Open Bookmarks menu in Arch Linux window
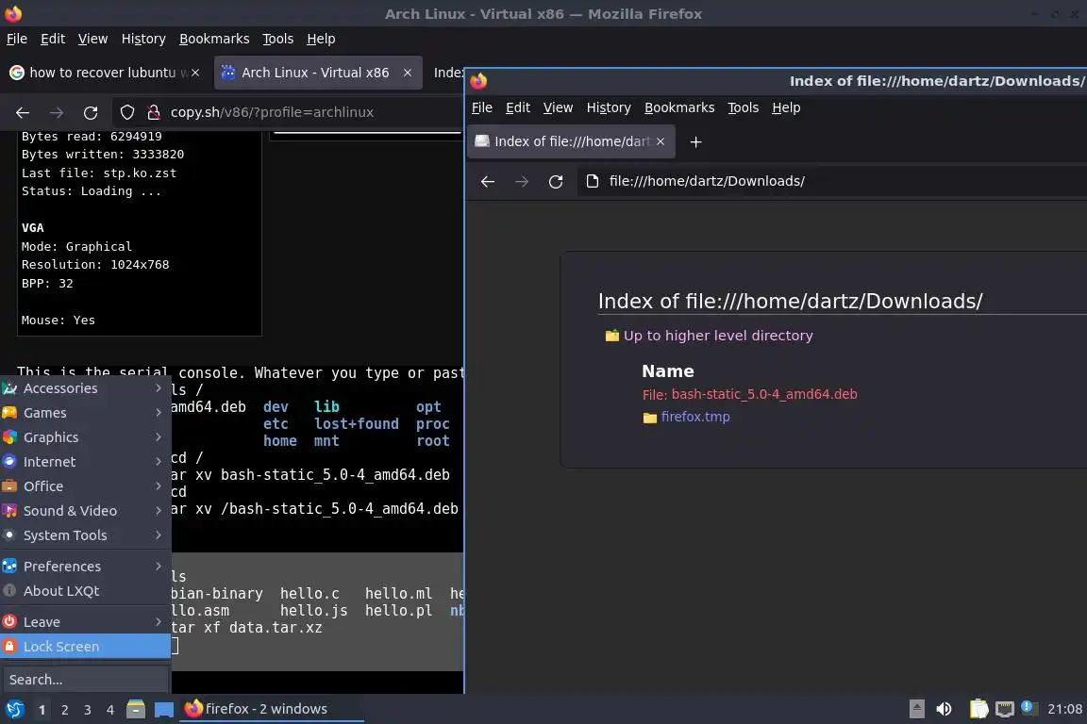Viewport: 1087px width, 724px height. point(214,39)
